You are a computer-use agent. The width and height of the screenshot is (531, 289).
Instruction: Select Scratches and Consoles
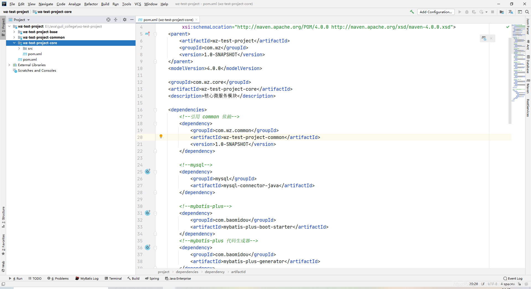coord(37,71)
